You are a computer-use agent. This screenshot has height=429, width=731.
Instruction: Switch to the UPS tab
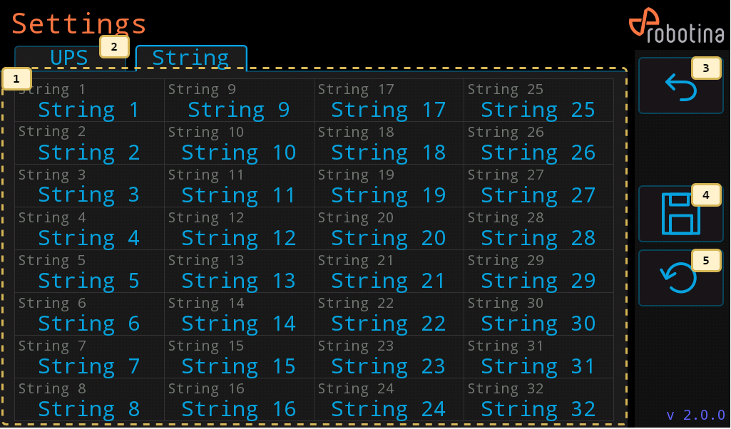pos(70,58)
